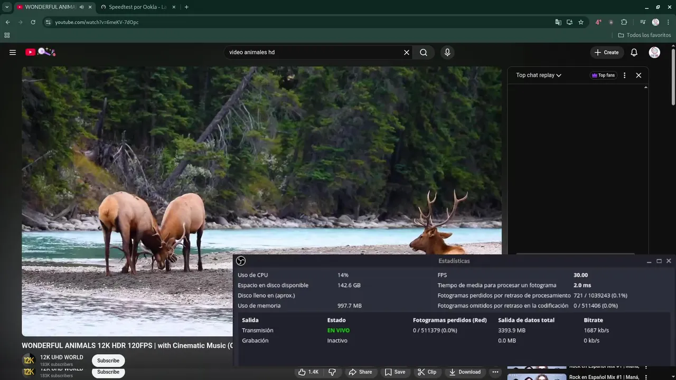676x380 pixels.
Task: Click the FPS value 30.00
Action: (581, 275)
